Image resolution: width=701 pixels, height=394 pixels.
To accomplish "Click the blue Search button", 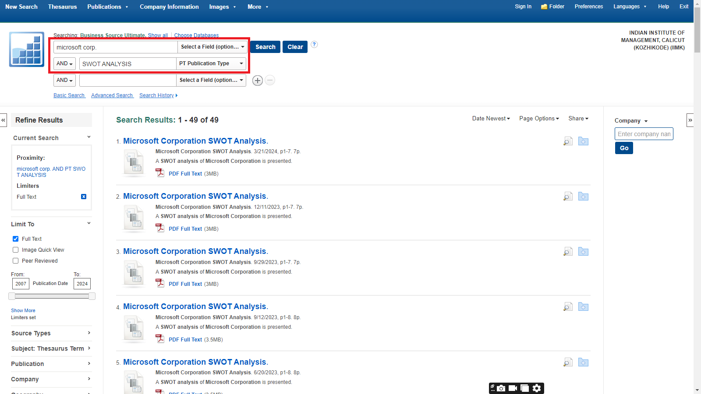I will [x=265, y=47].
